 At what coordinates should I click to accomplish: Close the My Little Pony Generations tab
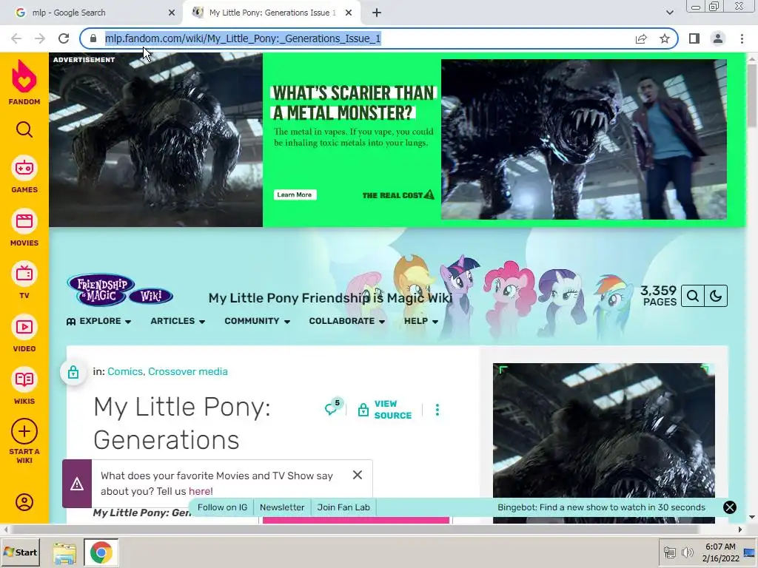click(349, 13)
